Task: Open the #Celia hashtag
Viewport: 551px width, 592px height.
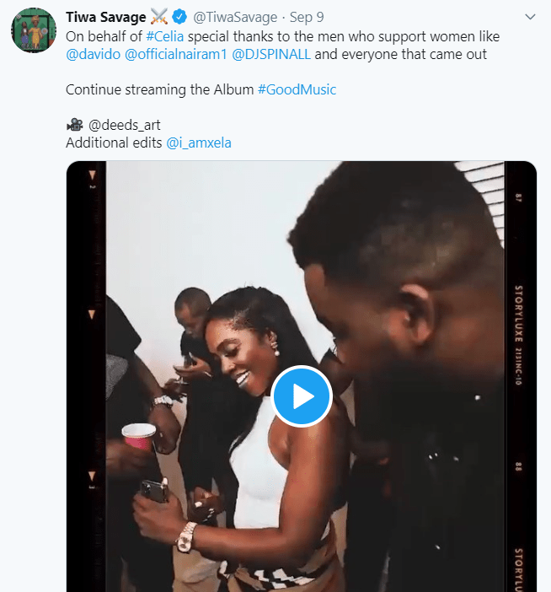Action: (165, 36)
